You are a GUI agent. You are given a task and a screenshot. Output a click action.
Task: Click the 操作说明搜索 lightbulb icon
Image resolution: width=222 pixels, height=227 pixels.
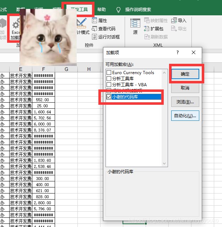click(x=118, y=10)
